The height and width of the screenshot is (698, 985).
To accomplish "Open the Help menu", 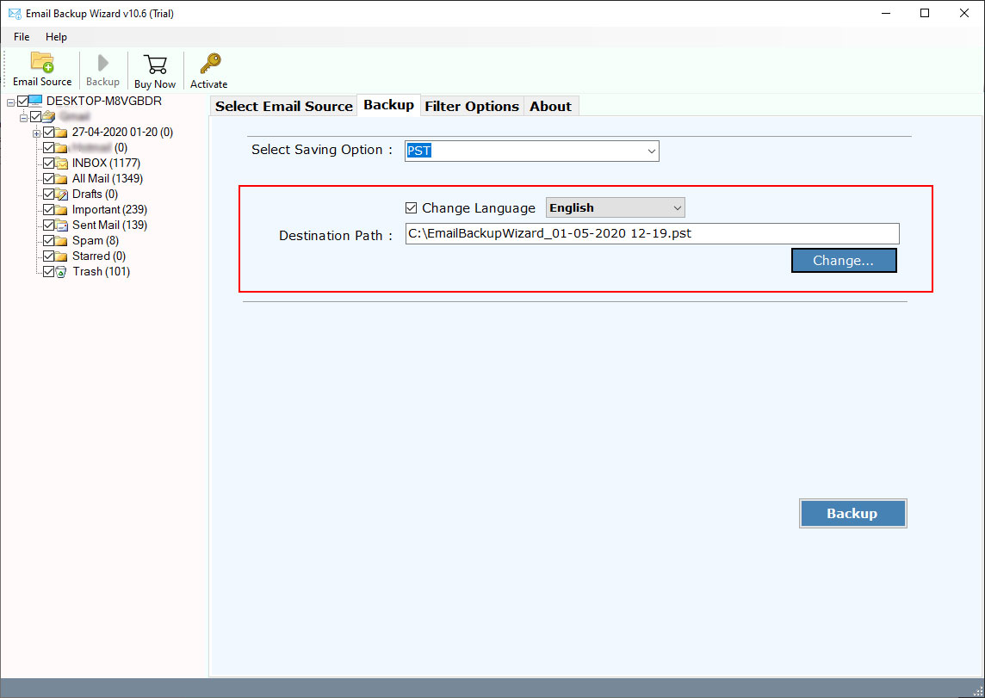I will (x=56, y=37).
